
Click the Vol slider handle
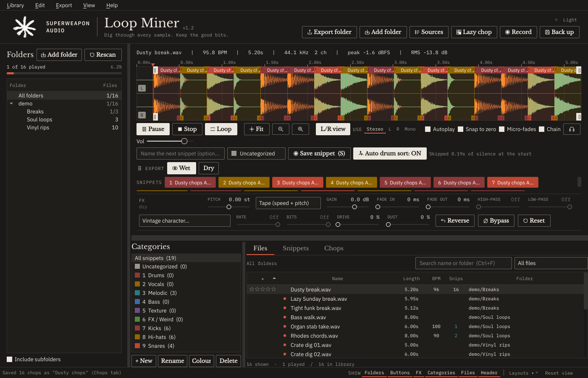[x=184, y=141]
